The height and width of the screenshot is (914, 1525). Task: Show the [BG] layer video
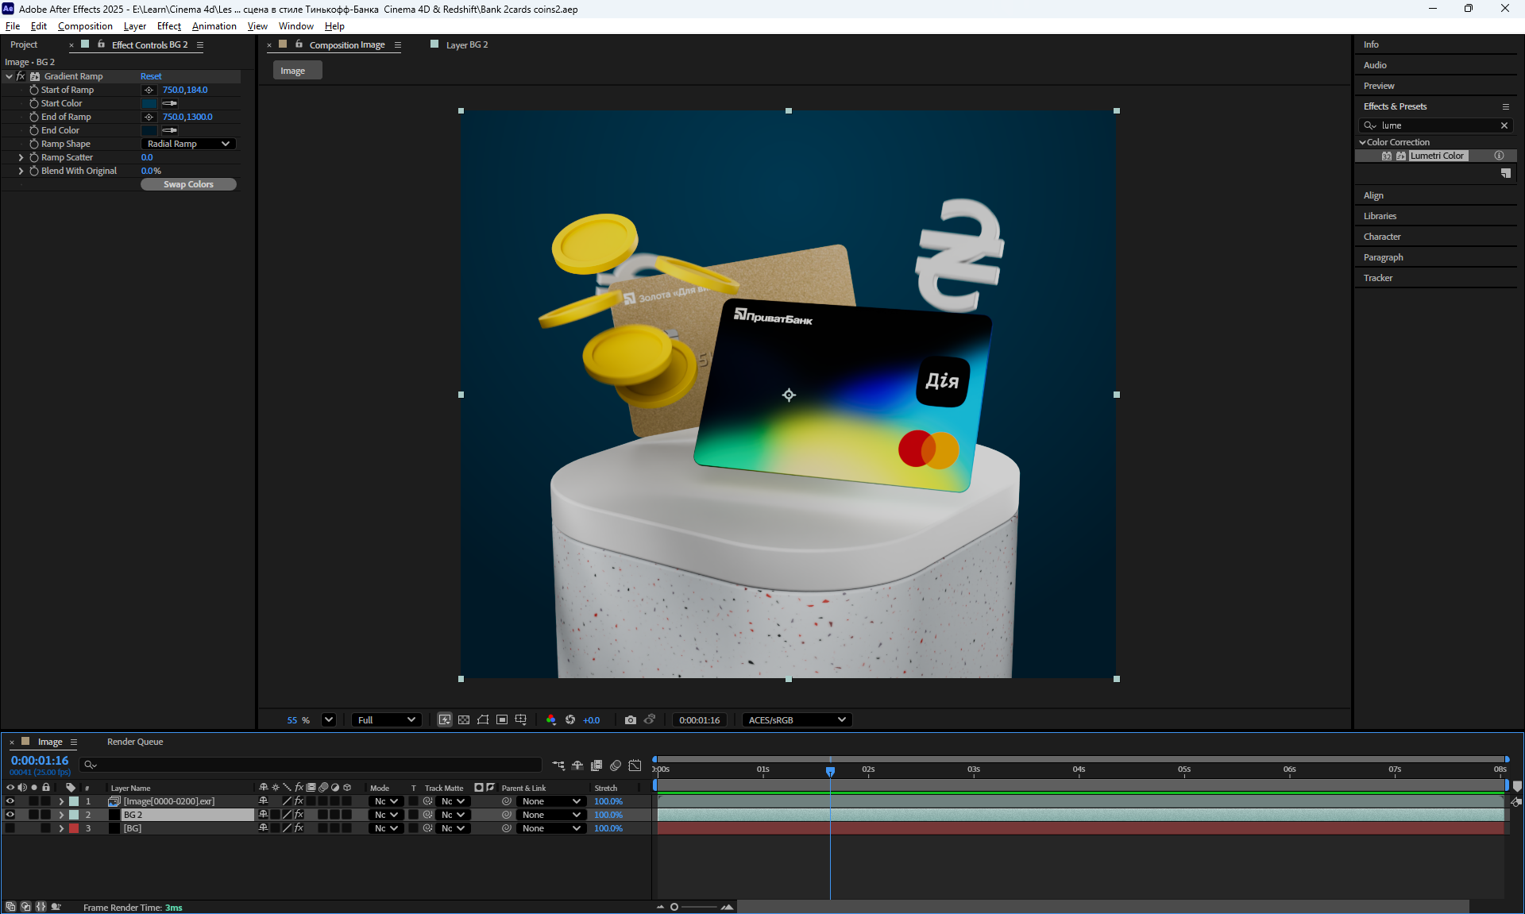10,828
